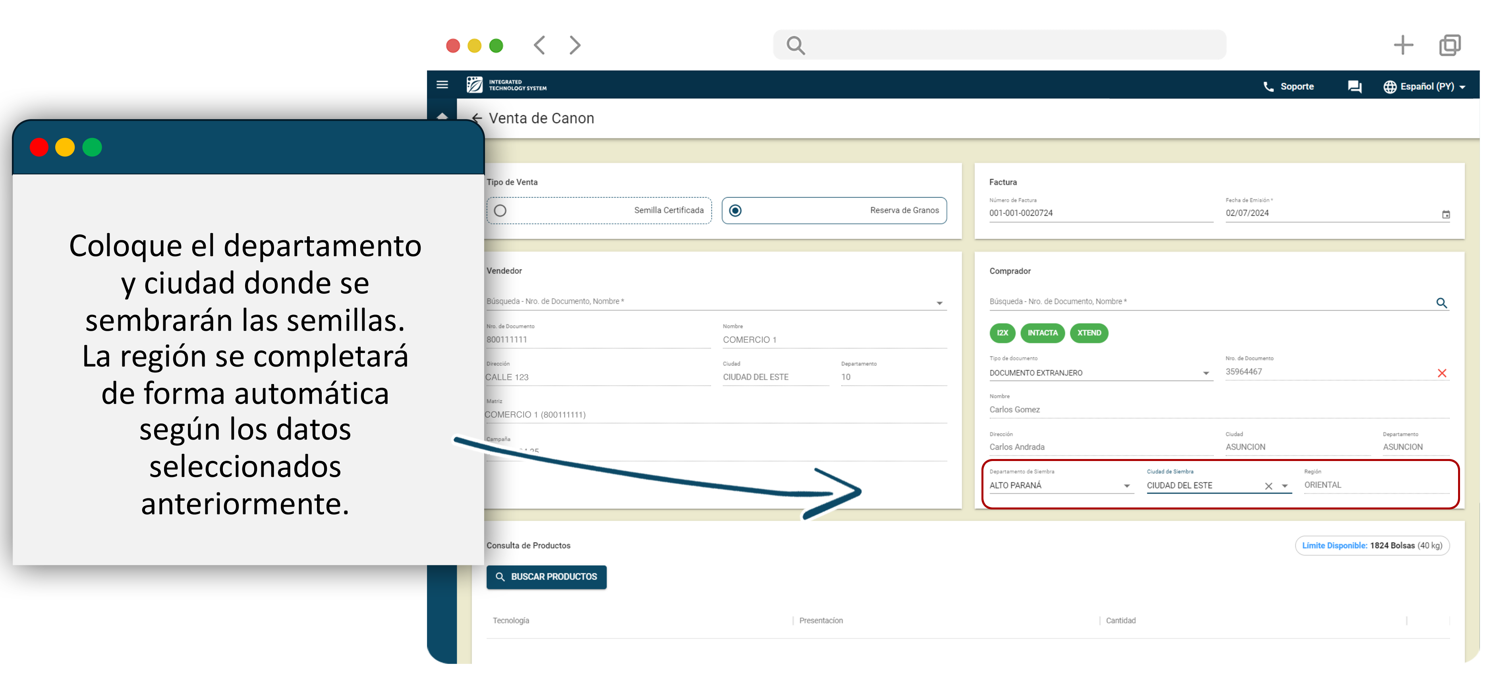The image size is (1495, 679).
Task: Clear Nro. de Documento with red X
Action: [x=1442, y=373]
